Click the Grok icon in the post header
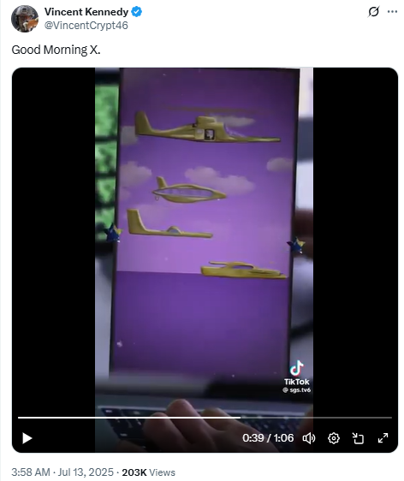 point(374,12)
